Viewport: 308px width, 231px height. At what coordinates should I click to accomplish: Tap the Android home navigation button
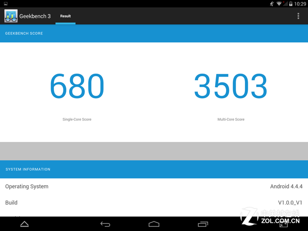pos(154,224)
